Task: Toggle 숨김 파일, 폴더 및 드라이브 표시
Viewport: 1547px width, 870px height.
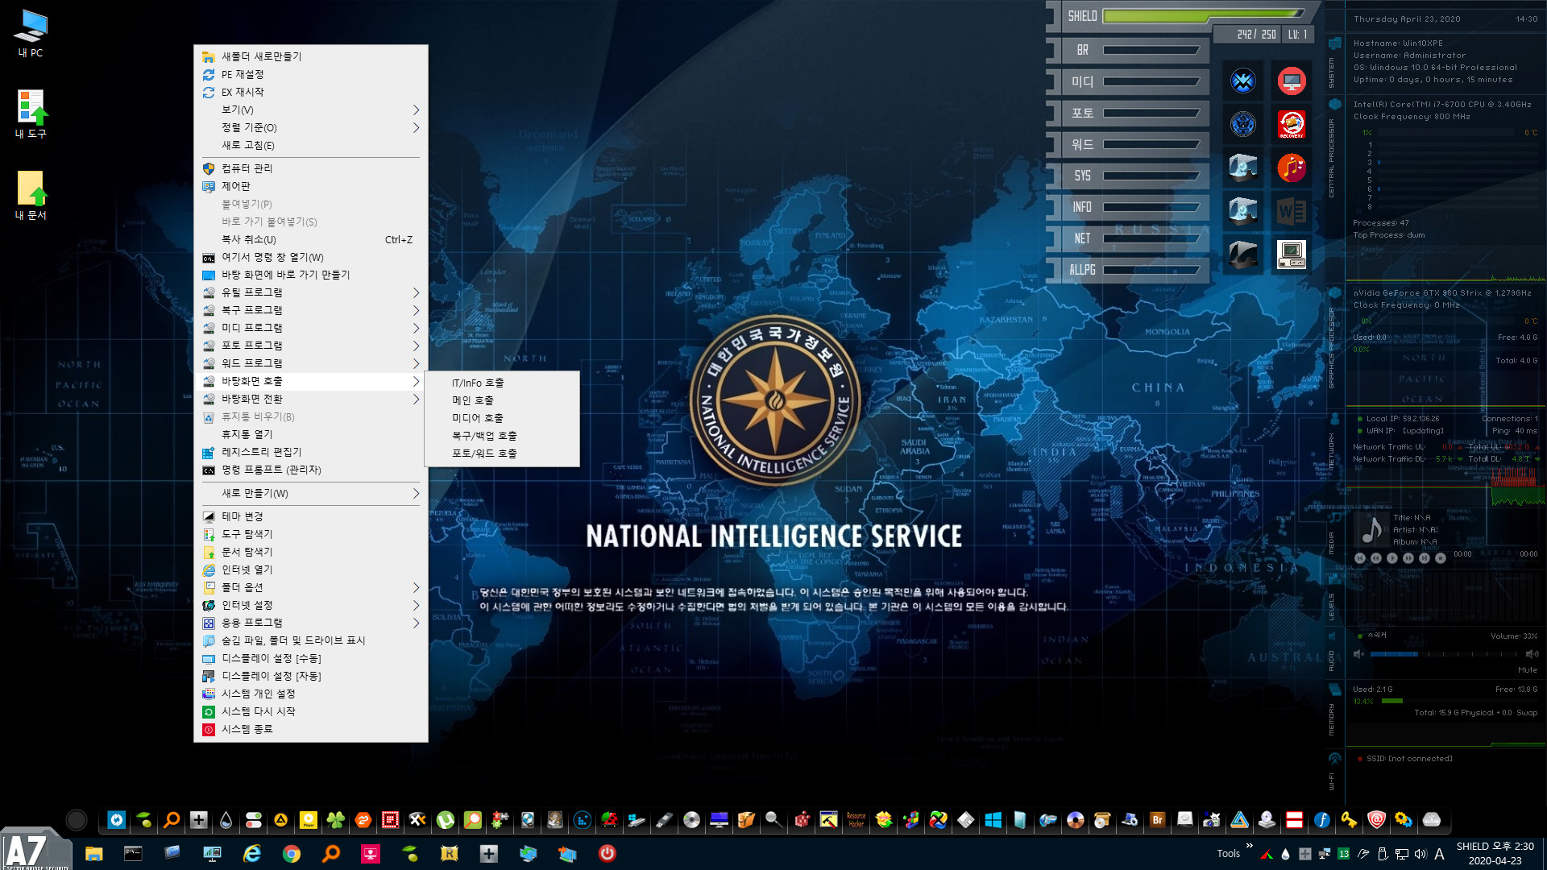Action: pyautogui.click(x=311, y=640)
